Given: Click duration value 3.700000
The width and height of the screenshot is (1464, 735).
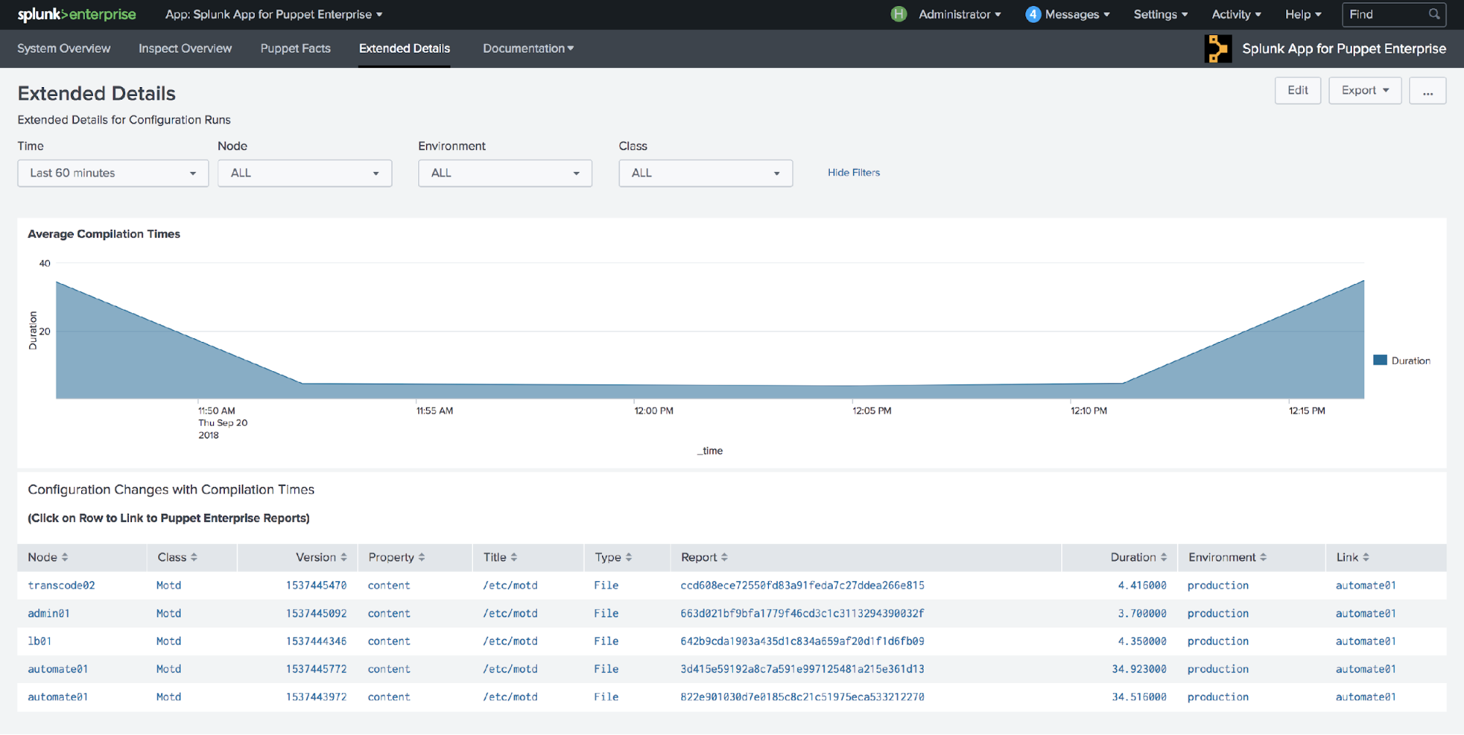Looking at the screenshot, I should (x=1142, y=613).
